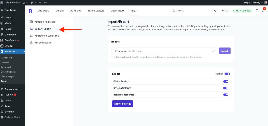Click the No file chosen field

136,51
